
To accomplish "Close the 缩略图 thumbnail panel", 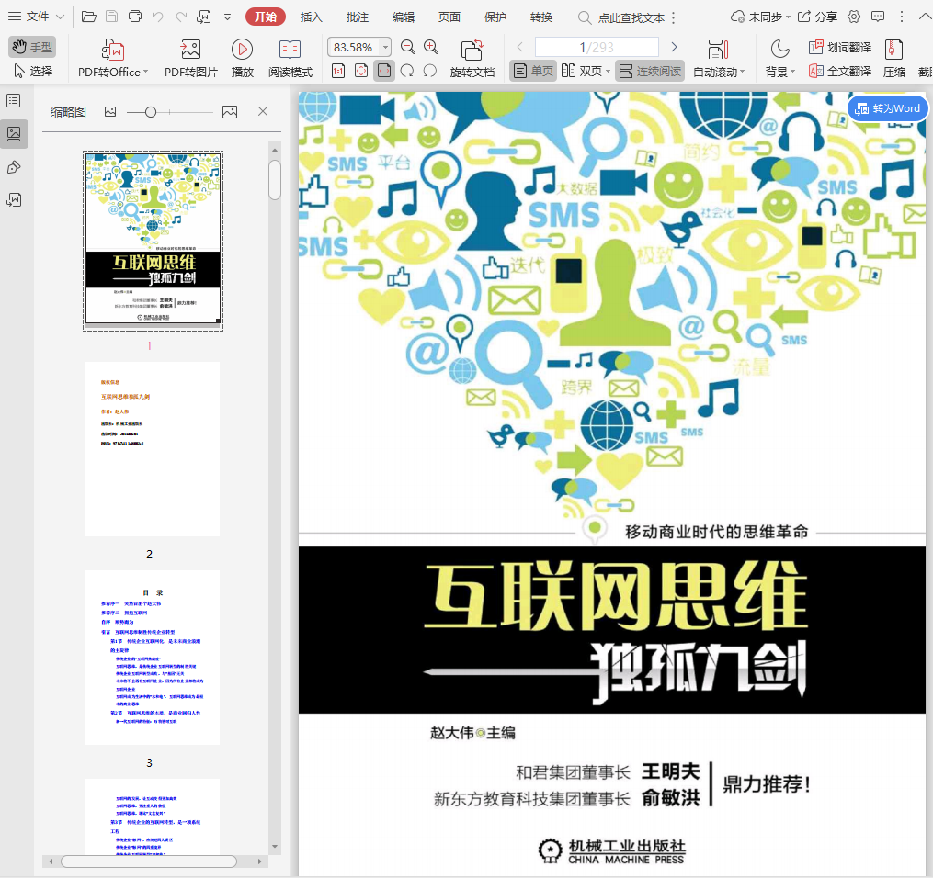I will pos(263,111).
